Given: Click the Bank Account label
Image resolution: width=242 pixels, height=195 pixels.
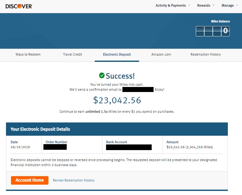Looking at the screenshot, I should pos(116,142).
